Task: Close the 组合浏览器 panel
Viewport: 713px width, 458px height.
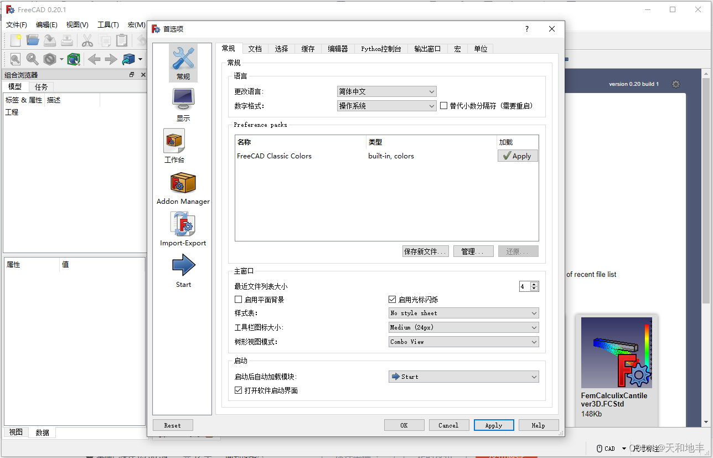Action: pyautogui.click(x=143, y=75)
